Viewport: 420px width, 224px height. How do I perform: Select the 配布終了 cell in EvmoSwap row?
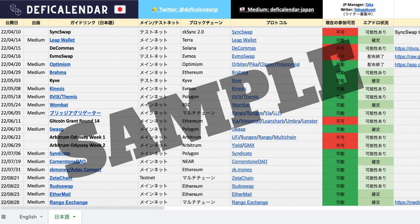coord(376,56)
